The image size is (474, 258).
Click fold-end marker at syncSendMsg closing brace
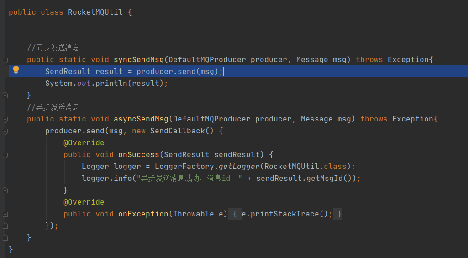pos(5,95)
